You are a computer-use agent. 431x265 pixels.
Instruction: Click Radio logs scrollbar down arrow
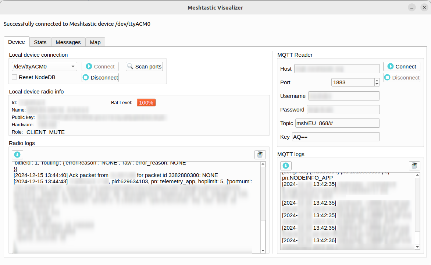pyautogui.click(x=263, y=250)
